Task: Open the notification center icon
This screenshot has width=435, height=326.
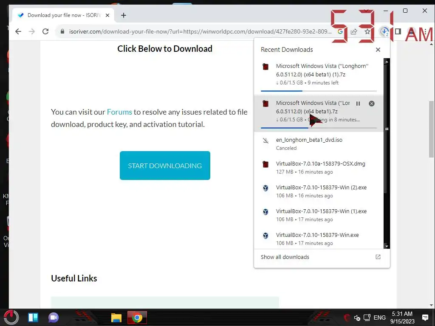Action: (x=425, y=318)
